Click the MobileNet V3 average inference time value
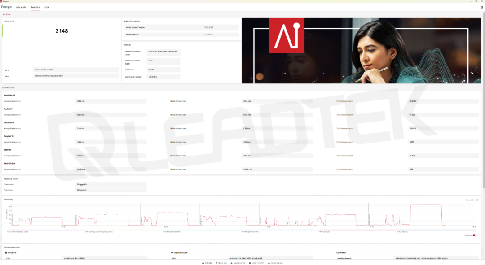485x265 pixels. [x=111, y=101]
